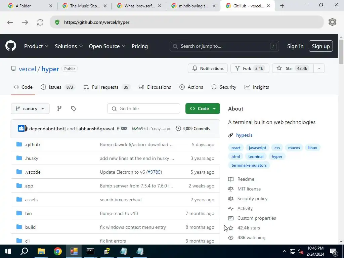
Task: Switch to The Music Sho... browser tab
Action: [85, 6]
